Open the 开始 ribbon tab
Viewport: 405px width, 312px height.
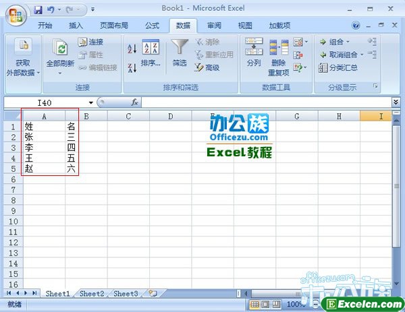[x=45, y=26]
